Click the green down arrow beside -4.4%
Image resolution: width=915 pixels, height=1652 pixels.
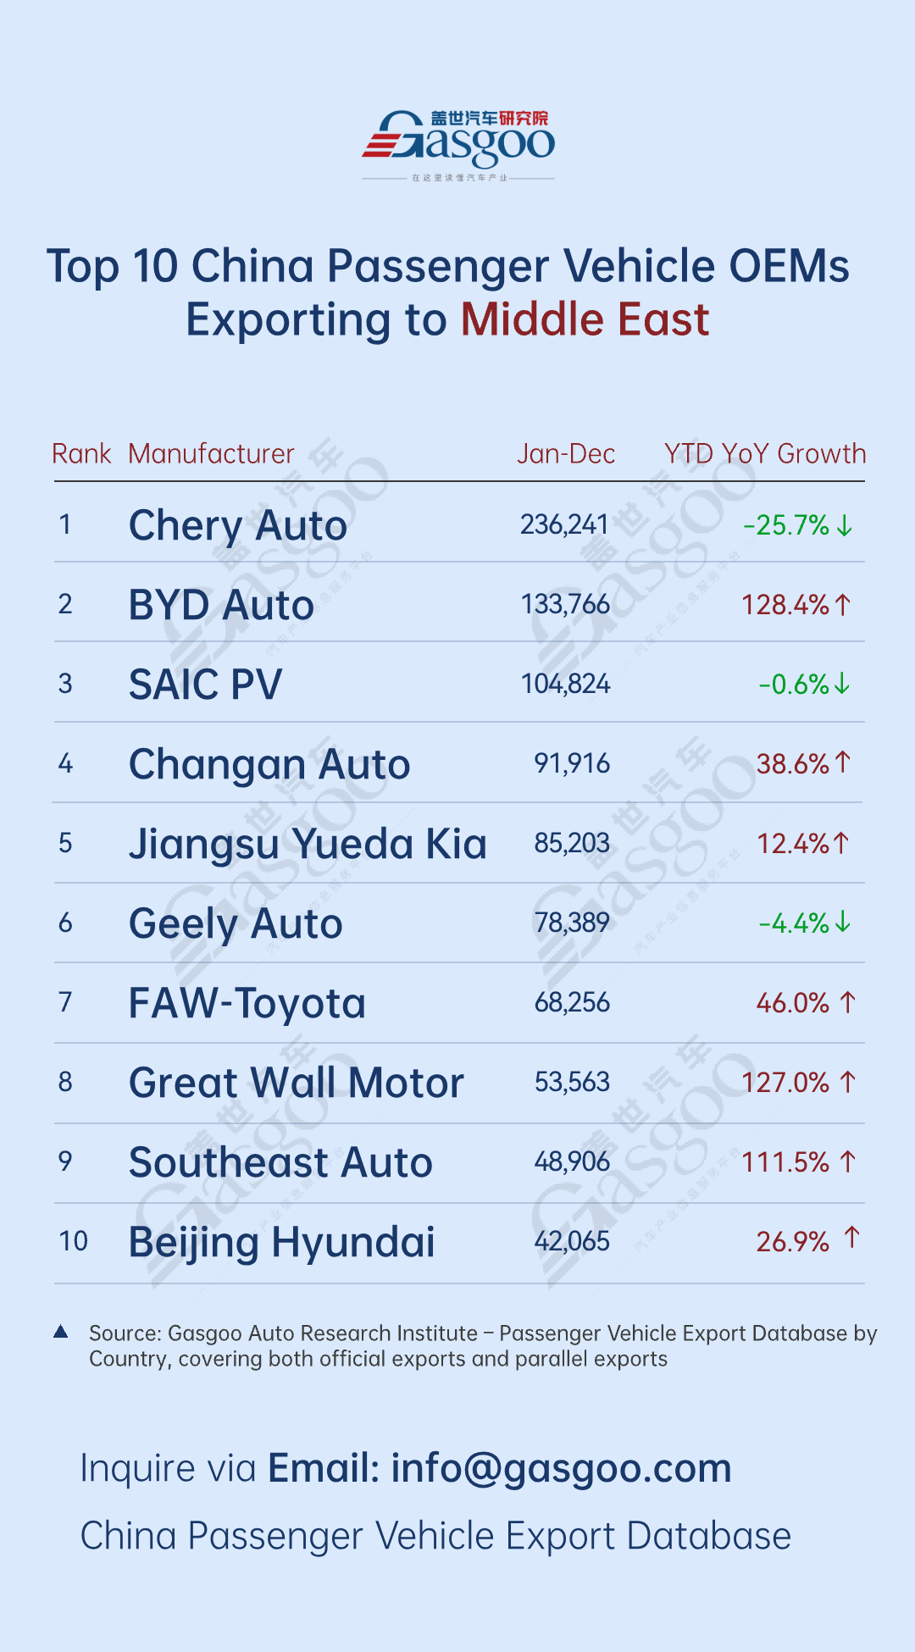842,922
